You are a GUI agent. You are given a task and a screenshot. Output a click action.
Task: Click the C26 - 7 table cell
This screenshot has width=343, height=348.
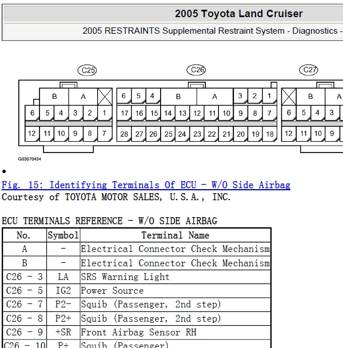click(x=25, y=305)
